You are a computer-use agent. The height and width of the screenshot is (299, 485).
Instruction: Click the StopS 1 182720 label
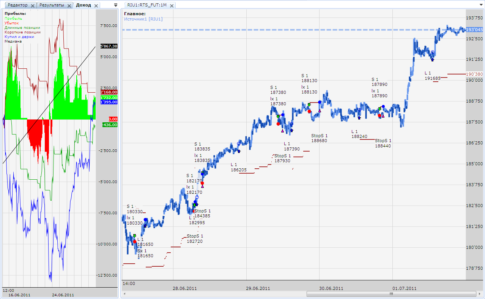[195, 239]
